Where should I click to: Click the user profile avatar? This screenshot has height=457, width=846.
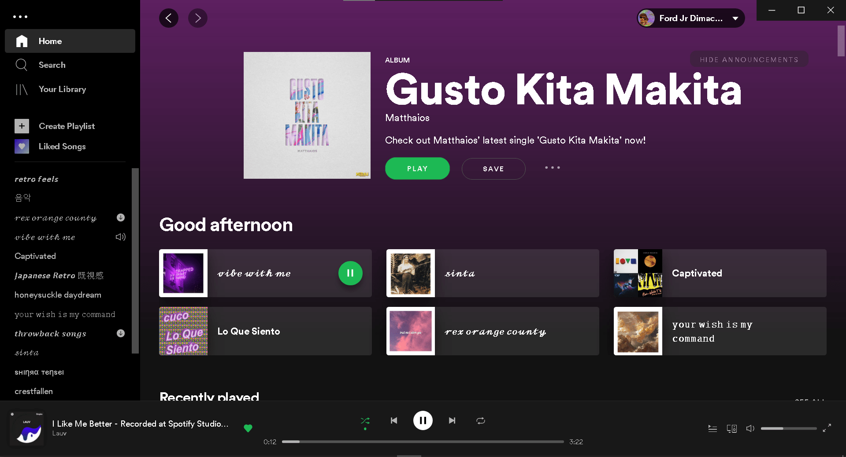pos(646,18)
